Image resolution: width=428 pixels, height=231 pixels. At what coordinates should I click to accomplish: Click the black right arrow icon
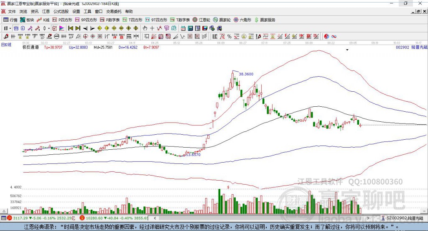[x=92, y=28]
